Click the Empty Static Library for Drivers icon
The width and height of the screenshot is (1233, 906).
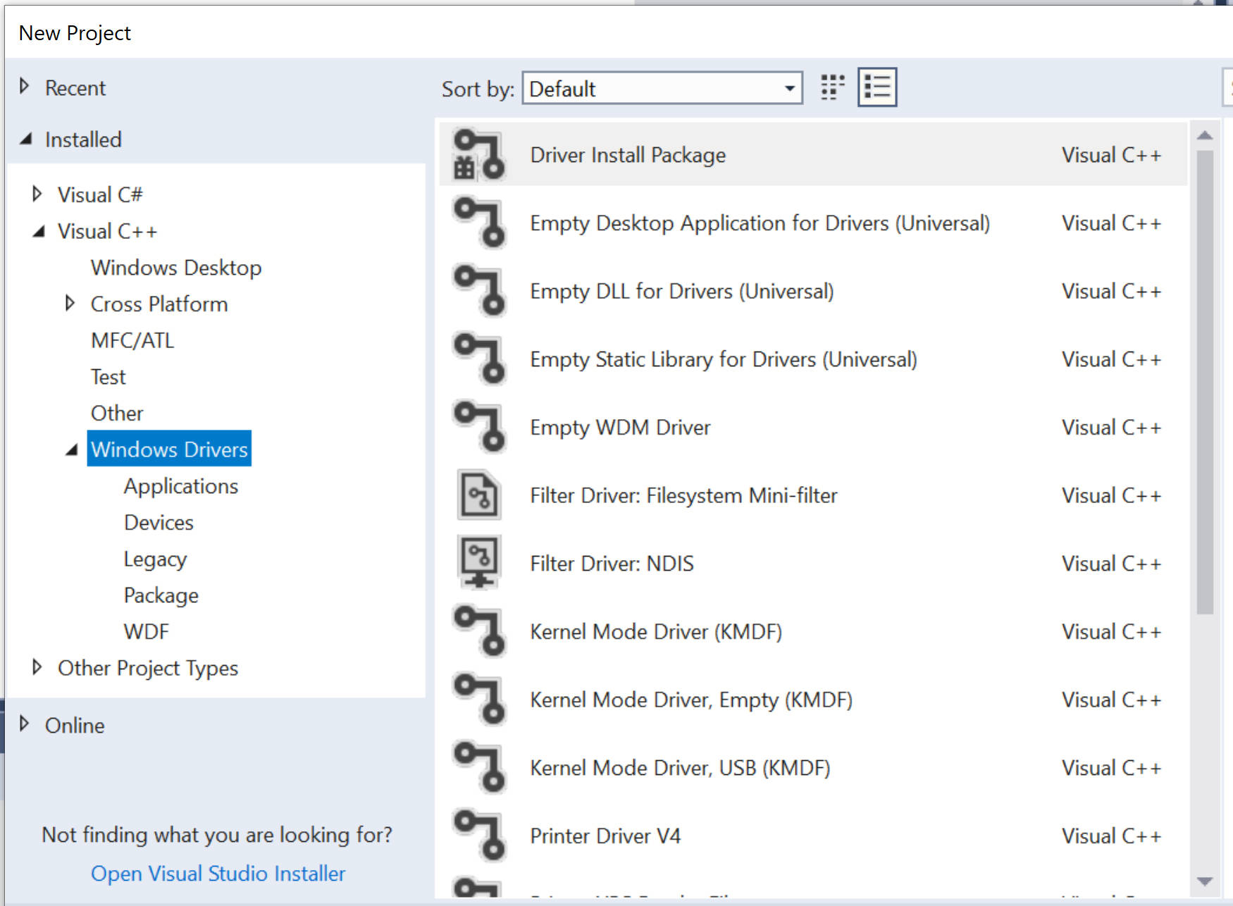479,359
